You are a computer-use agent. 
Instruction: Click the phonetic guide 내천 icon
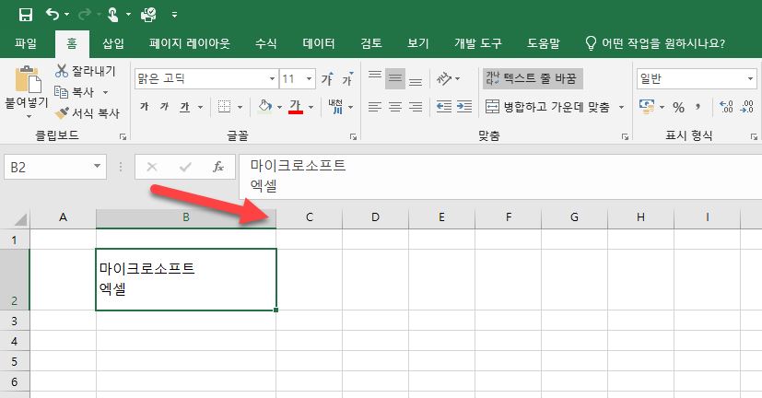pyautogui.click(x=335, y=107)
